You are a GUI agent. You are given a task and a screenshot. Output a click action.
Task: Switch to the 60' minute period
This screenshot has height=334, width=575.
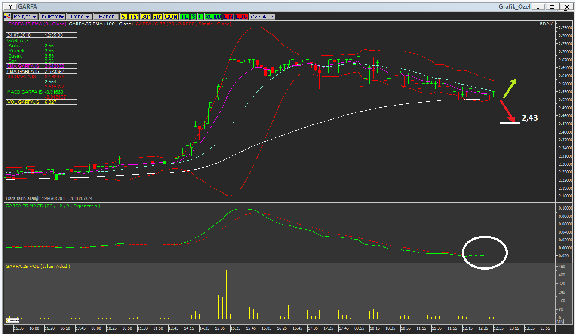click(x=158, y=16)
